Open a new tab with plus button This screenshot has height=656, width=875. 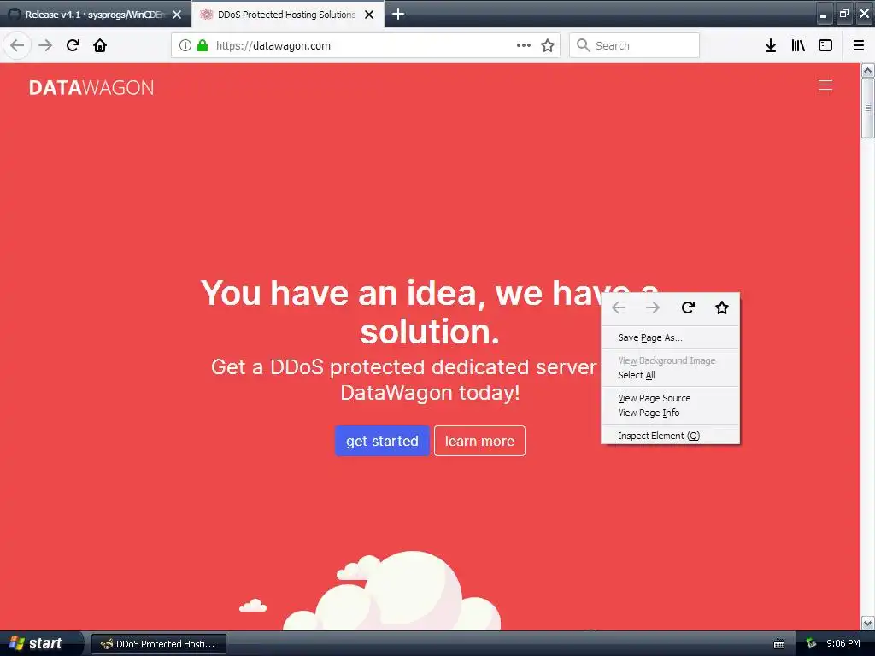coord(398,14)
